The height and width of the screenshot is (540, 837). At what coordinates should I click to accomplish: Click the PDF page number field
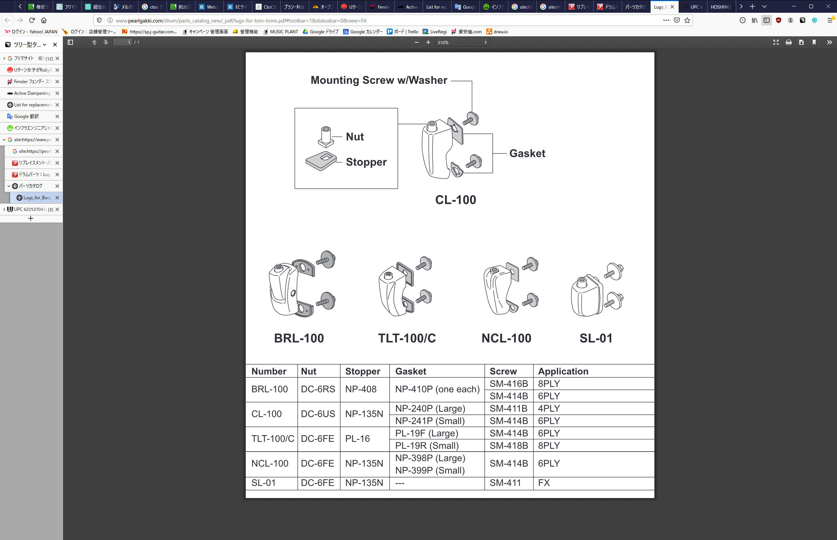[123, 42]
